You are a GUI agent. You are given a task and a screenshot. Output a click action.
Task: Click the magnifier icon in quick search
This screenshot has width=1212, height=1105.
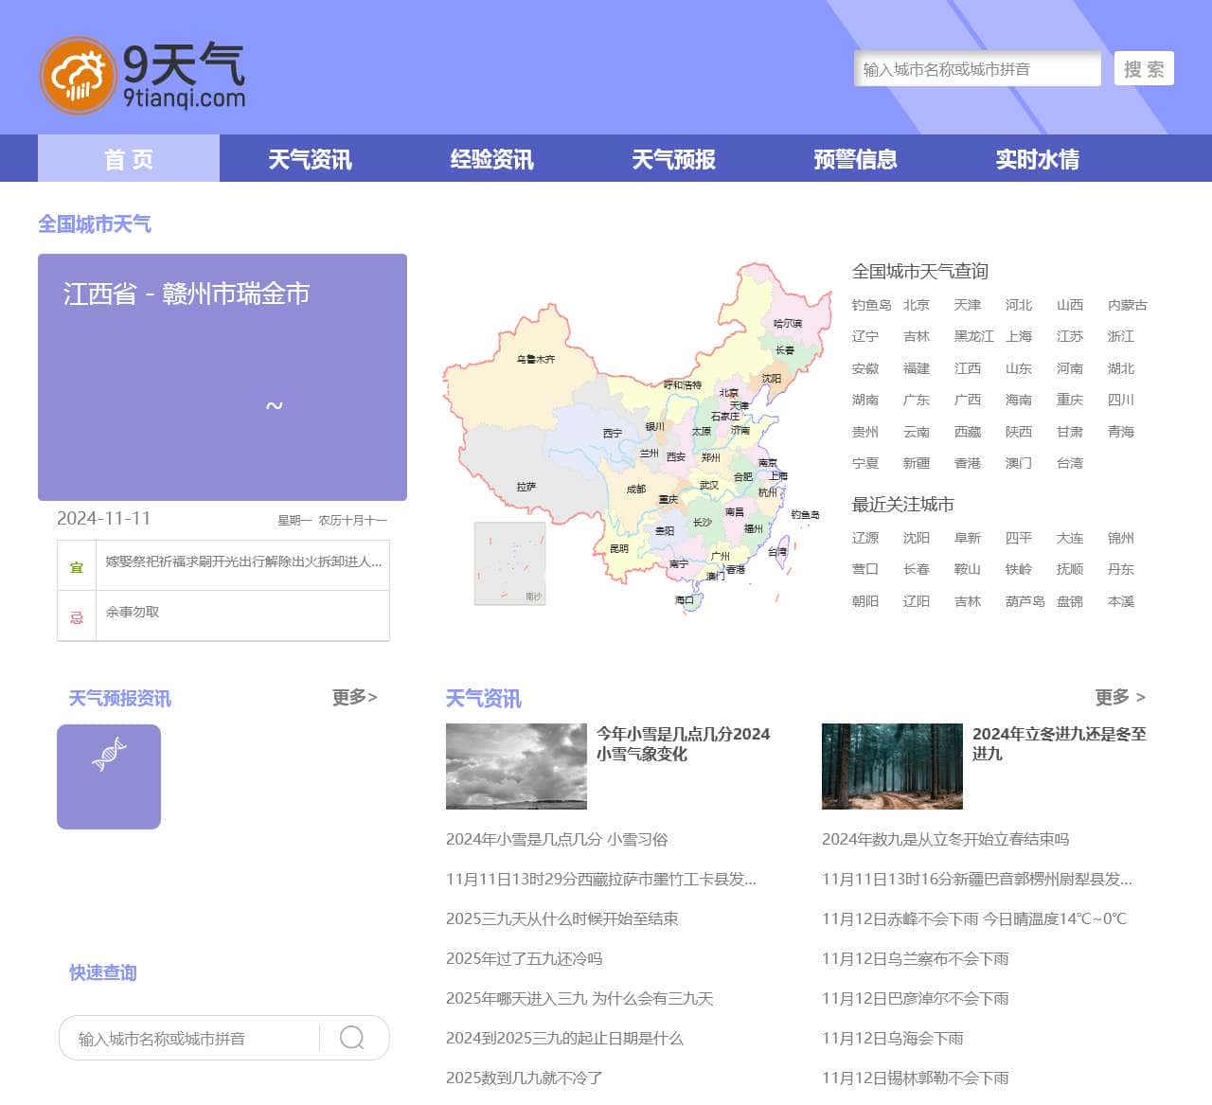(x=351, y=1038)
